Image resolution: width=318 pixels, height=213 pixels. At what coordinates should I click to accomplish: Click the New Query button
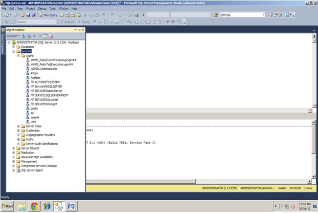point(48,15)
